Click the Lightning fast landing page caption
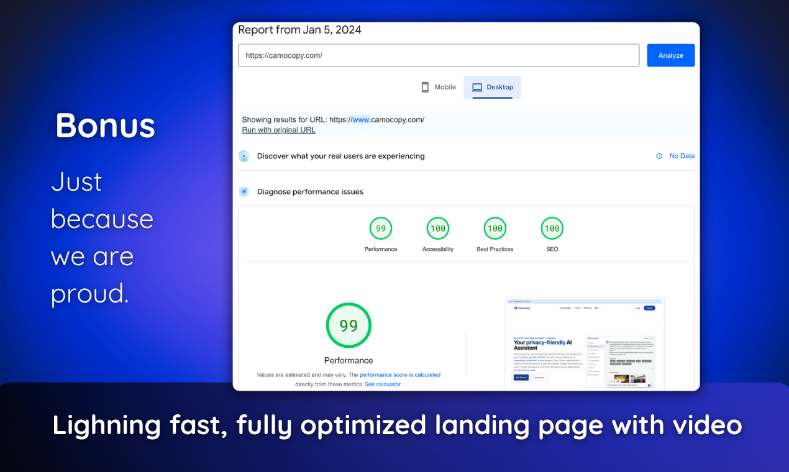 coord(397,425)
